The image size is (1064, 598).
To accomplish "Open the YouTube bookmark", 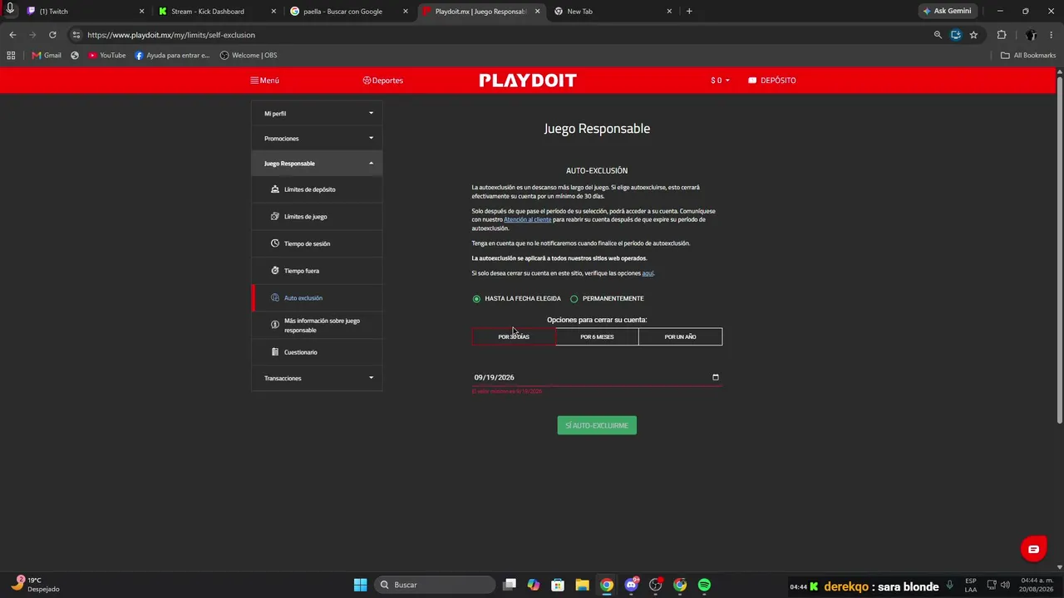I will point(107,56).
